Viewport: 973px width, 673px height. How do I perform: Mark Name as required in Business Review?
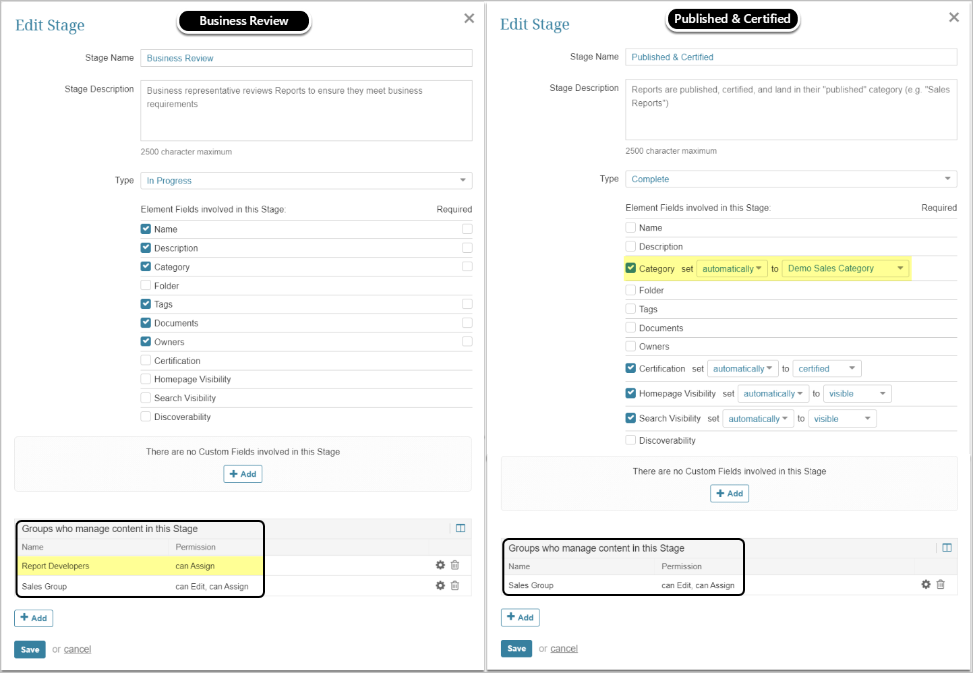[x=467, y=229]
